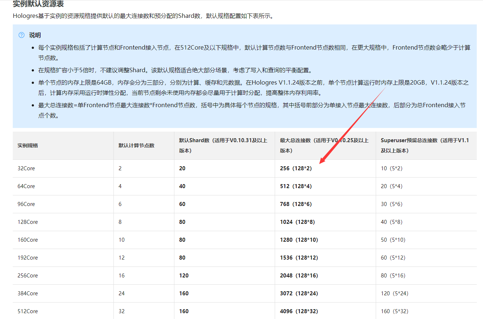Image resolution: width=483 pixels, height=319 pixels.
Task: Click Shard count "160" in the 512Core row
Action: (184, 311)
